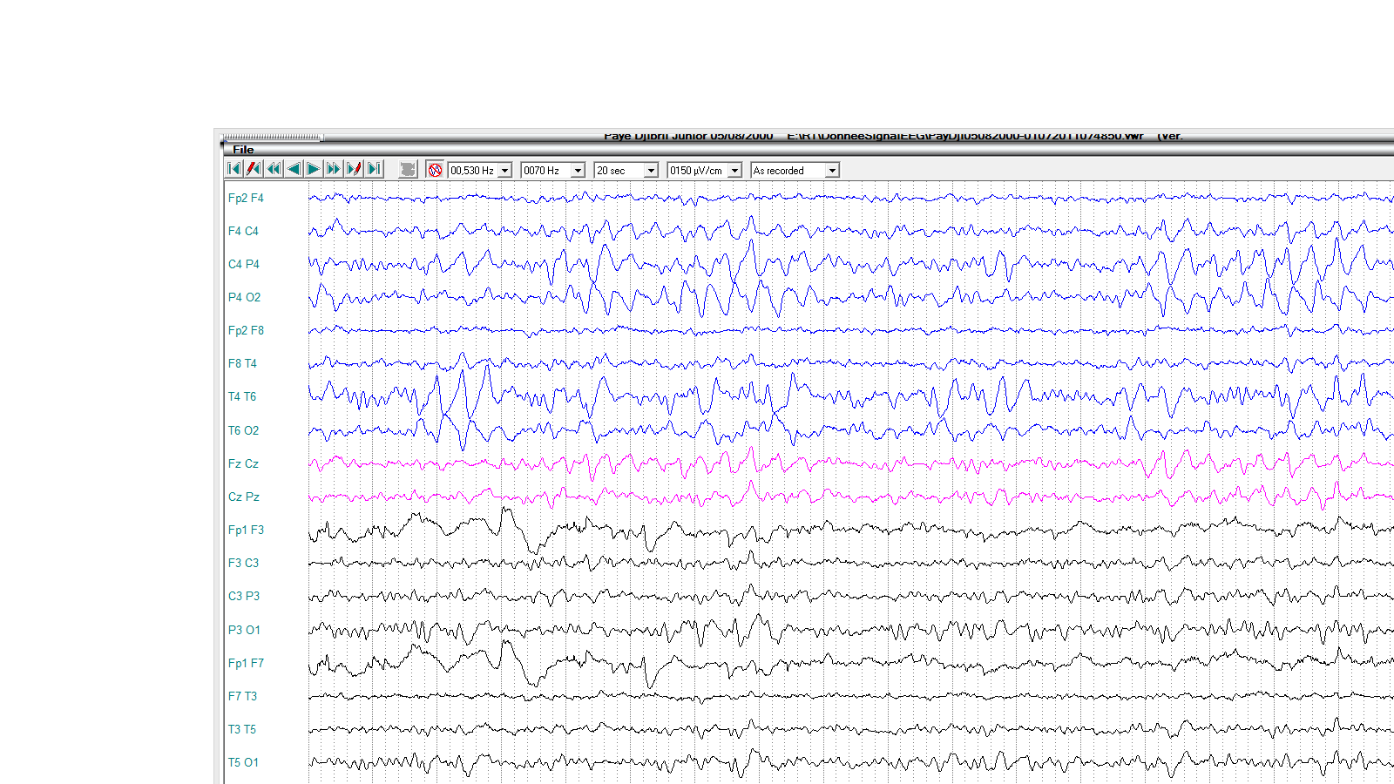
Task: Step forward with the single right arrow
Action: click(x=314, y=169)
